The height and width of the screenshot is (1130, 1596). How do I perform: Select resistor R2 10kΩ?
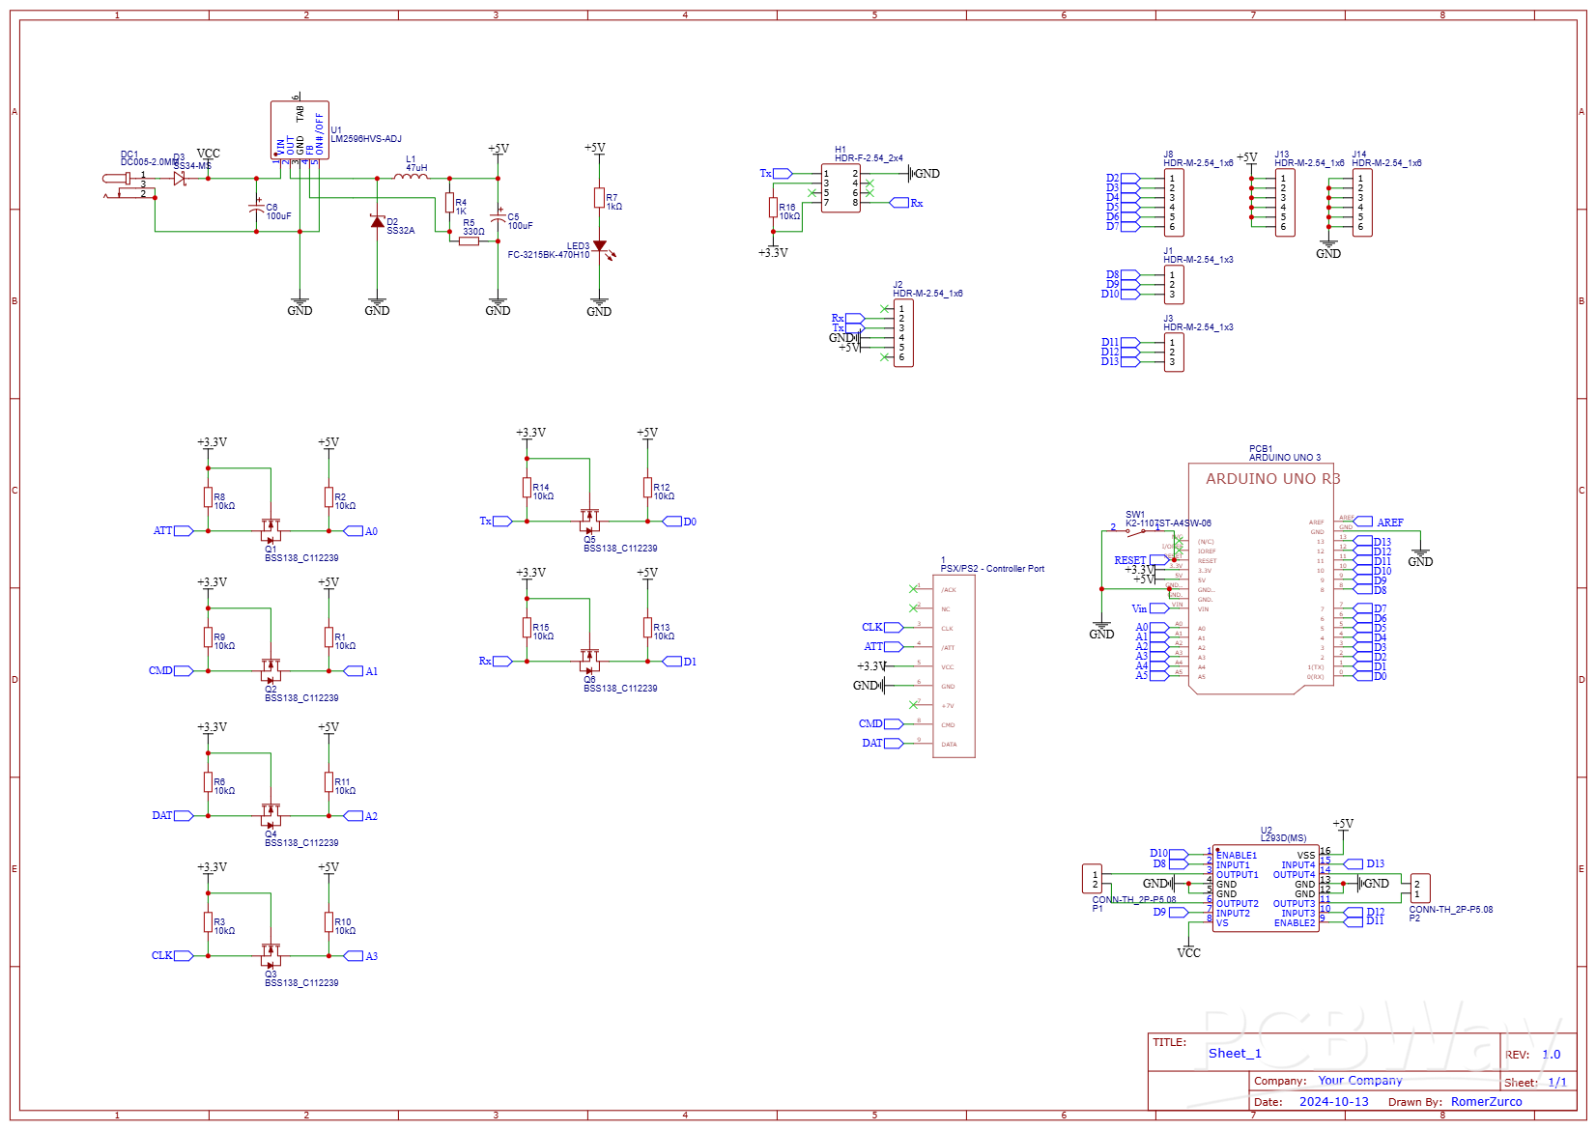[328, 497]
